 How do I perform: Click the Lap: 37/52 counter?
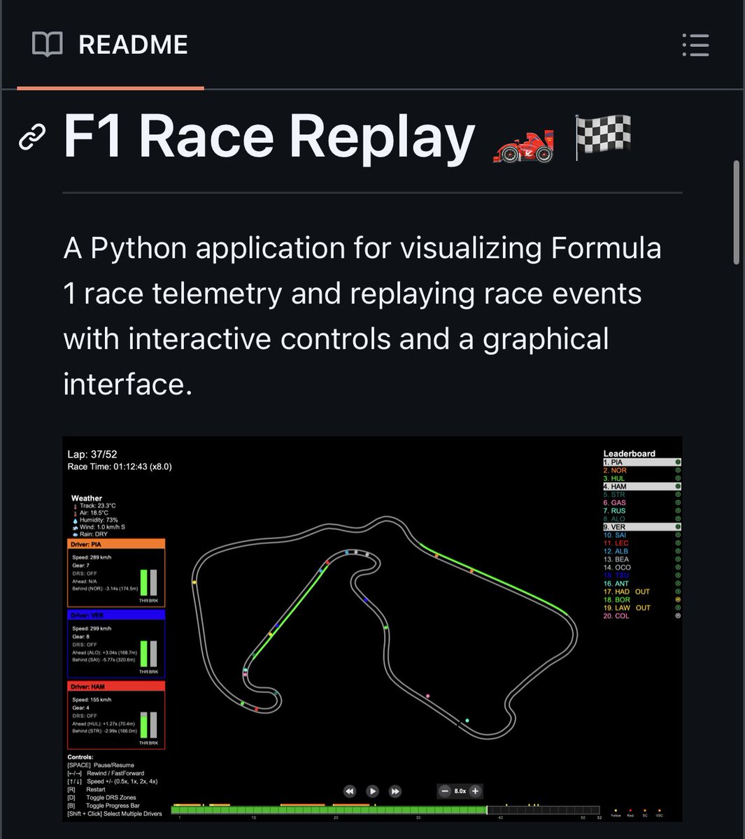point(92,454)
